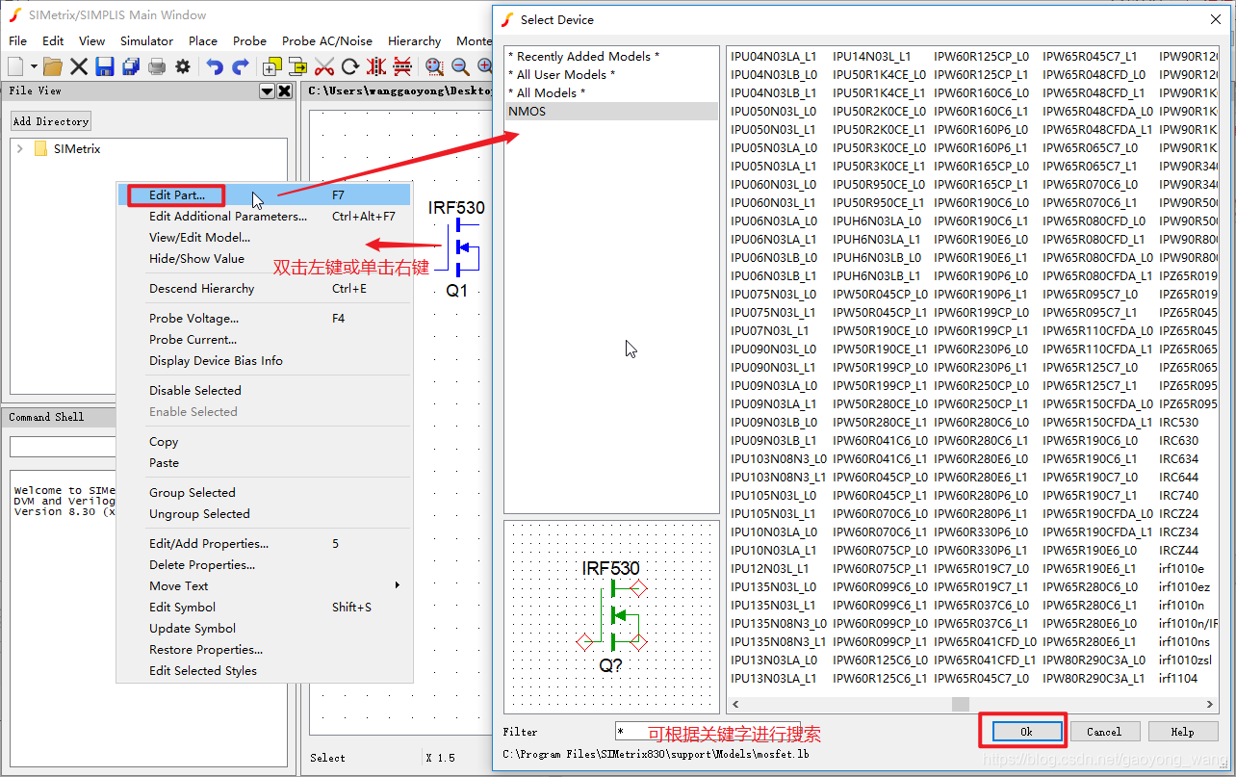1236x777 pixels.
Task: Close the Select Device dialog
Action: pyautogui.click(x=1215, y=19)
